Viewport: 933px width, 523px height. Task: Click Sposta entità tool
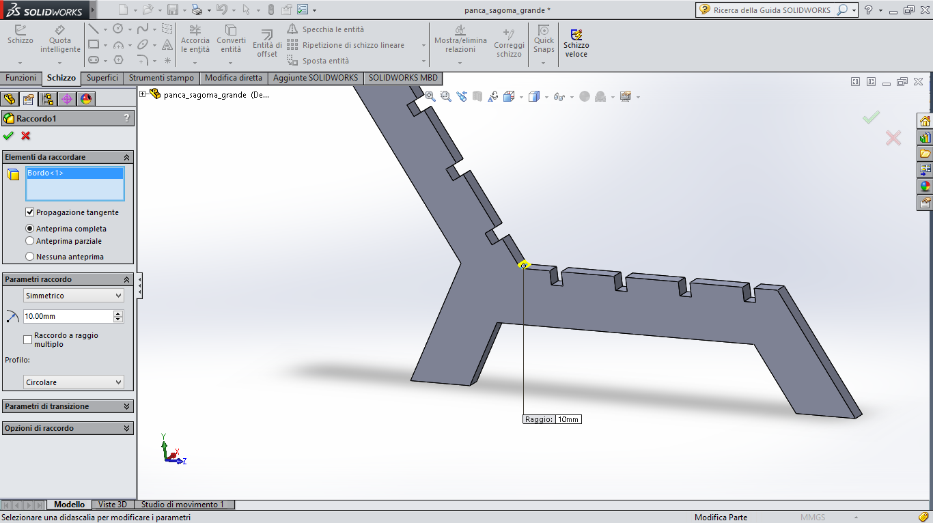318,61
